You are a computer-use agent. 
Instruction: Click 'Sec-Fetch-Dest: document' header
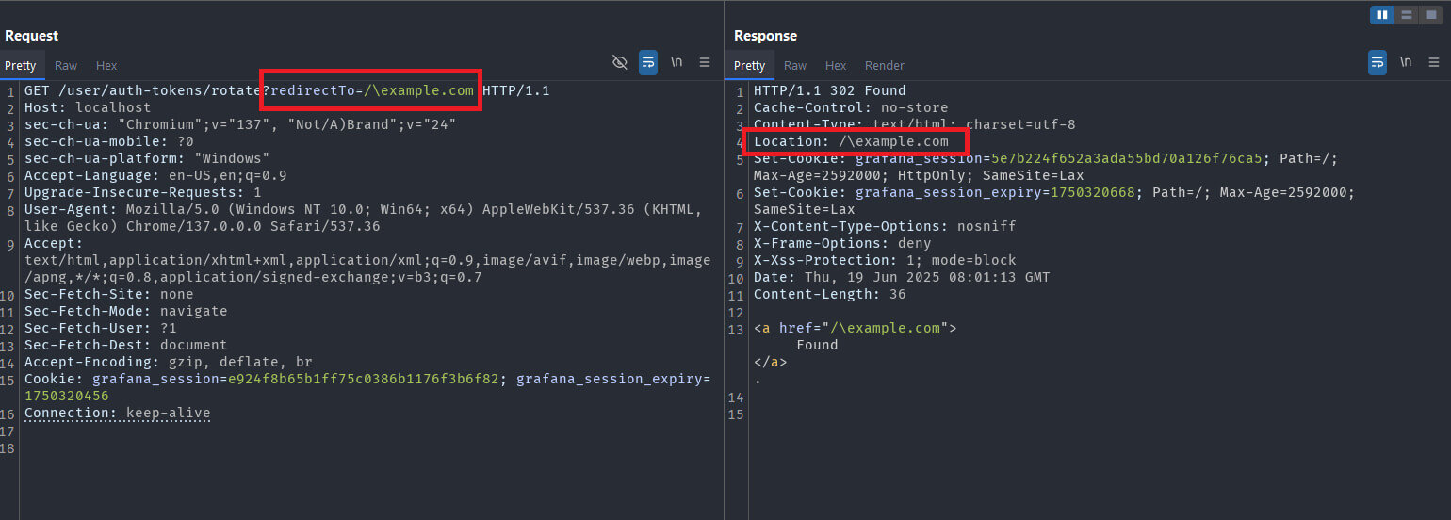click(125, 346)
